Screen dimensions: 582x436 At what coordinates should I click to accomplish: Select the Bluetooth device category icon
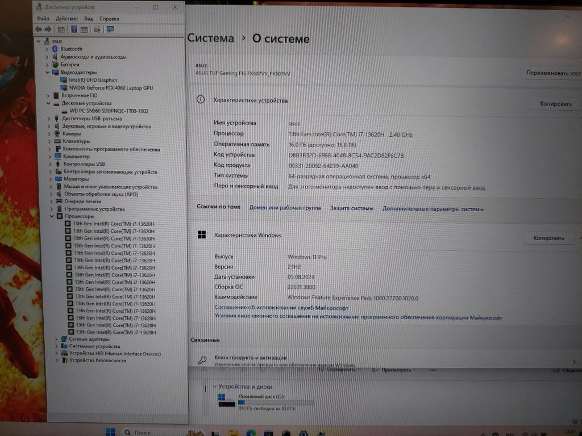[x=55, y=49]
